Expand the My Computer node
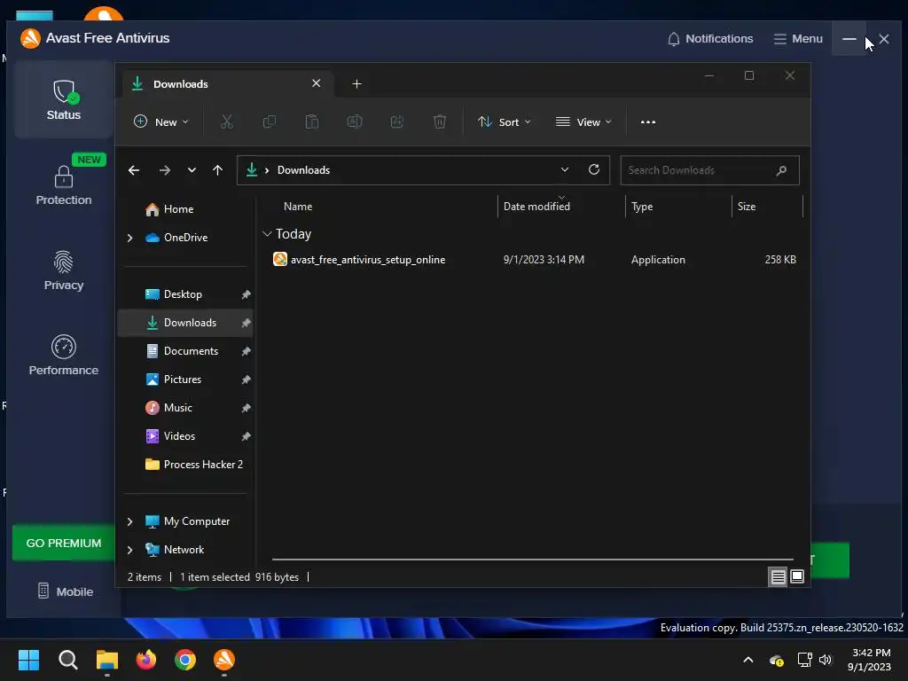This screenshot has height=681, width=908. [x=129, y=521]
